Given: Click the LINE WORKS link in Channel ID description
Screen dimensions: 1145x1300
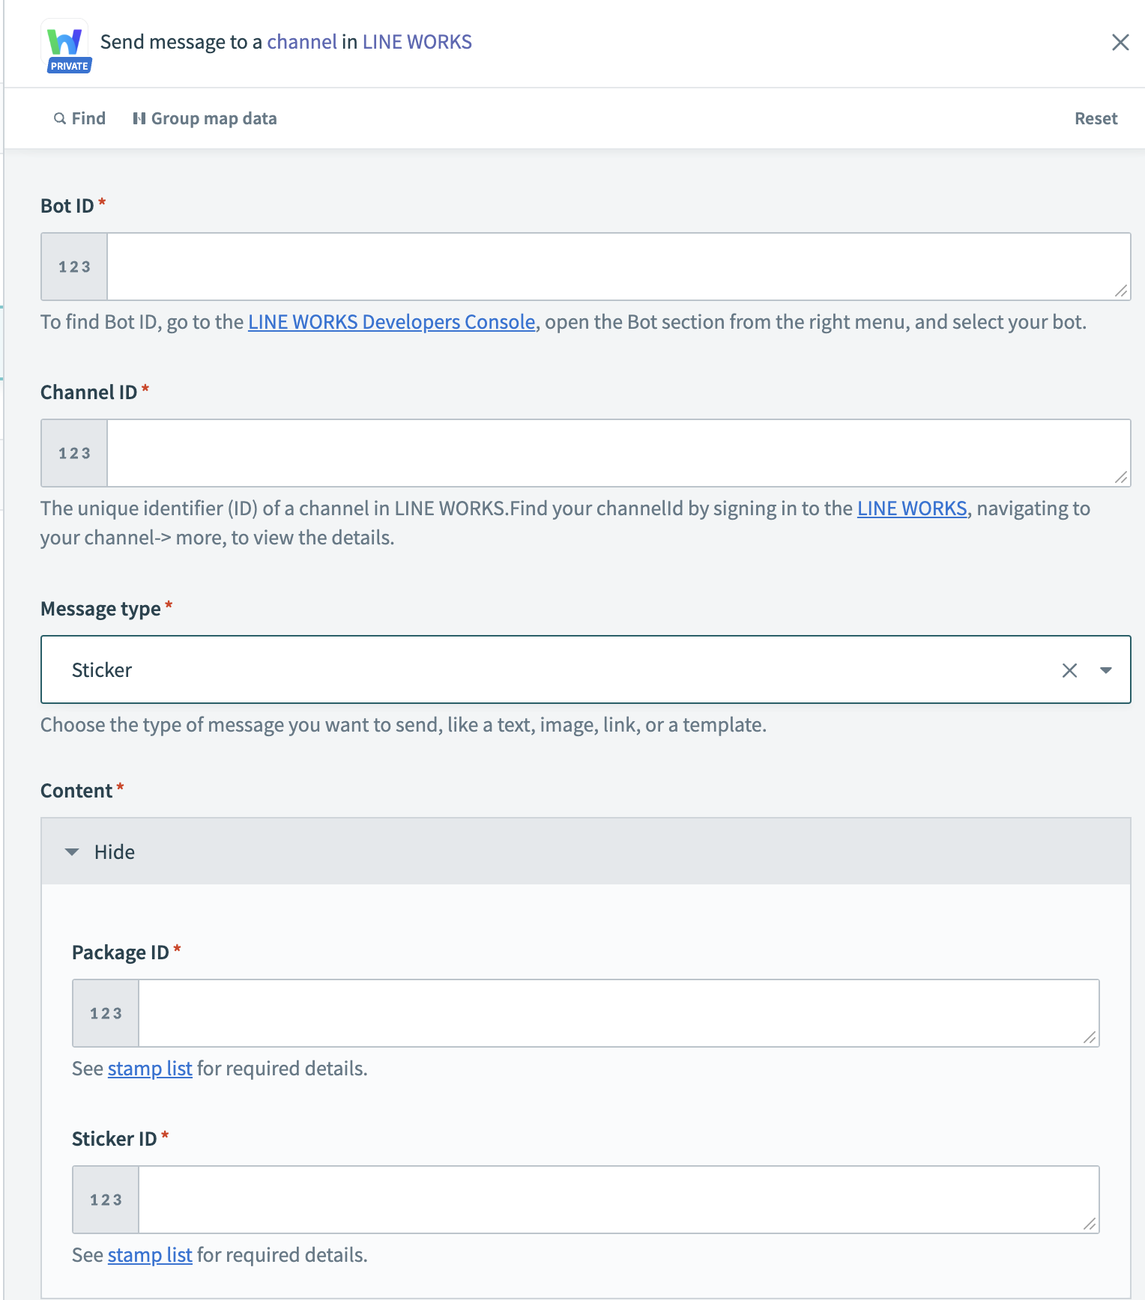Looking at the screenshot, I should (x=911, y=508).
